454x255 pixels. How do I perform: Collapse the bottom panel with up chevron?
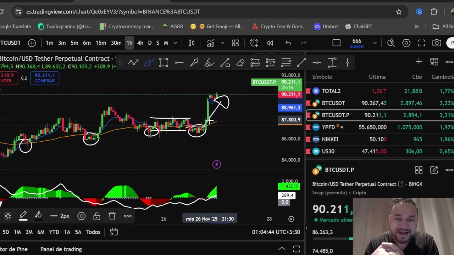pyautogui.click(x=282, y=249)
